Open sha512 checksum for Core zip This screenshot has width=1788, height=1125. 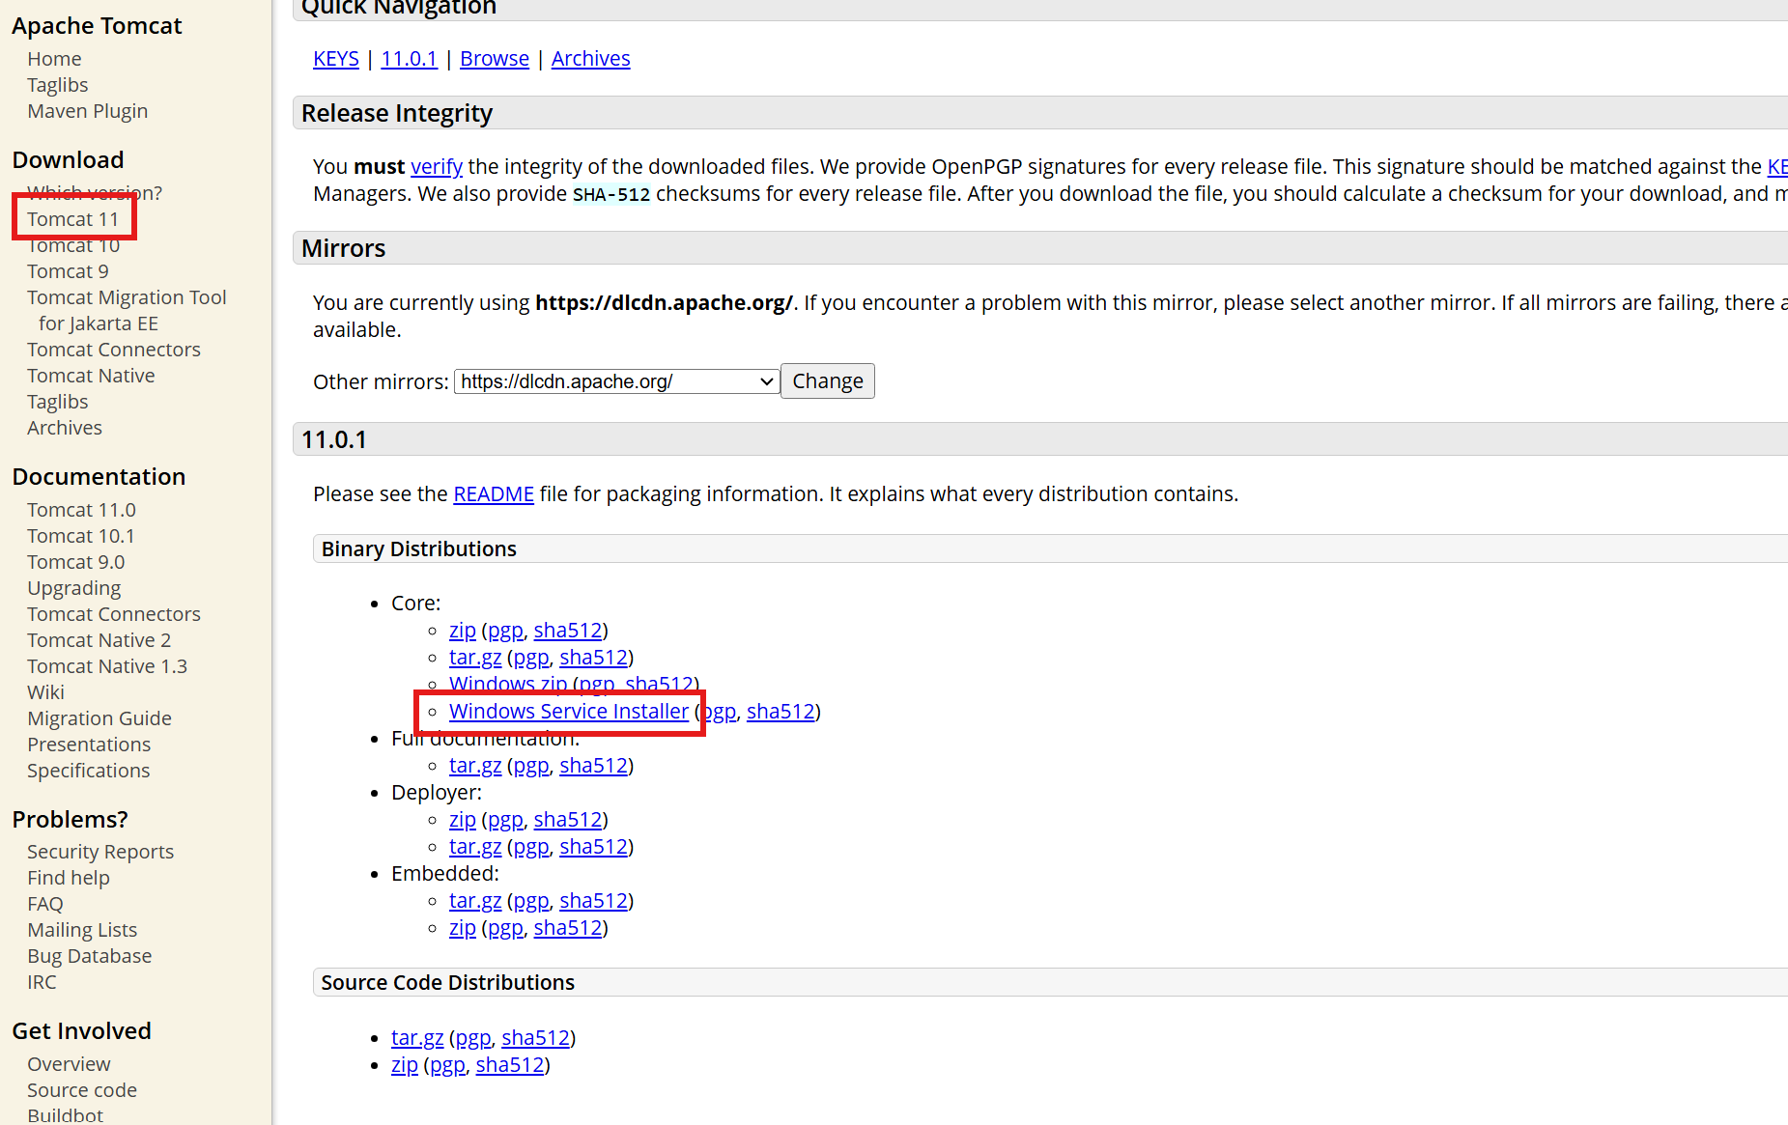pyautogui.click(x=568, y=631)
